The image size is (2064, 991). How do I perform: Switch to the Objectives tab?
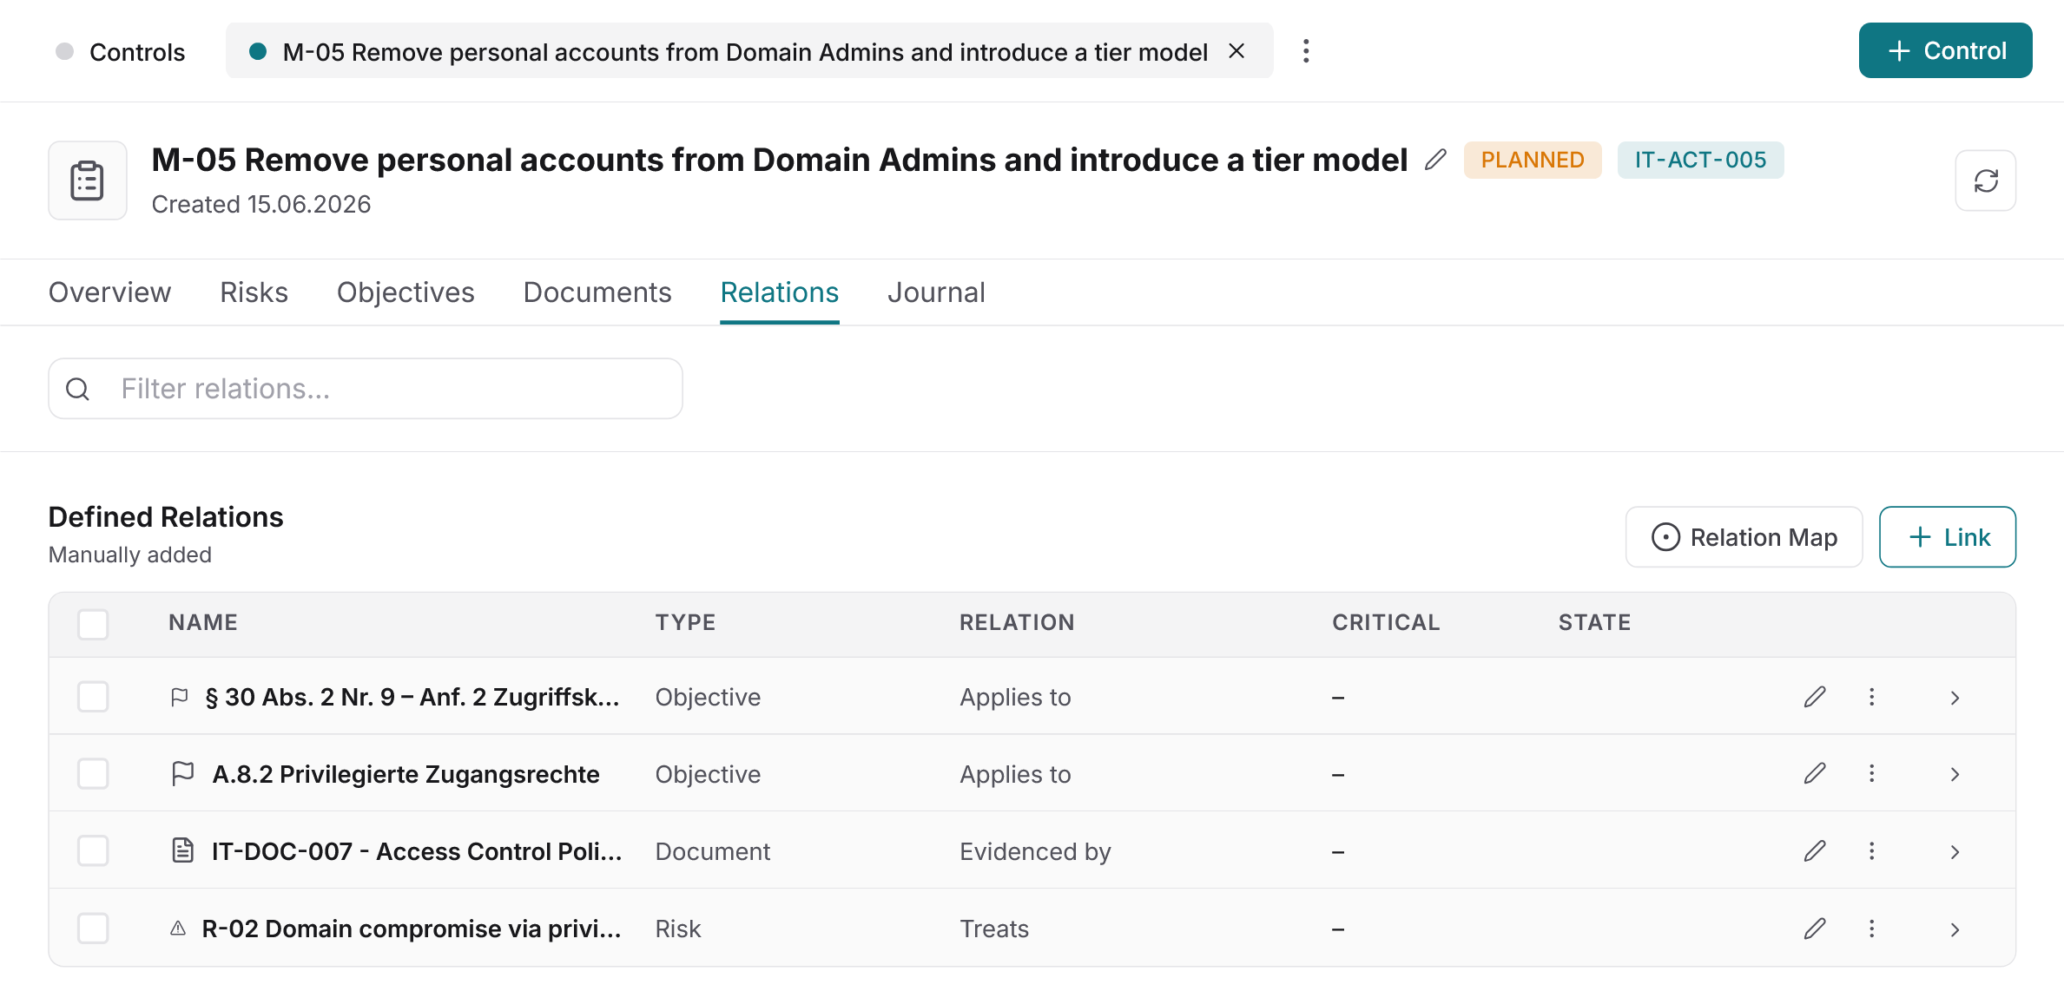pyautogui.click(x=406, y=292)
